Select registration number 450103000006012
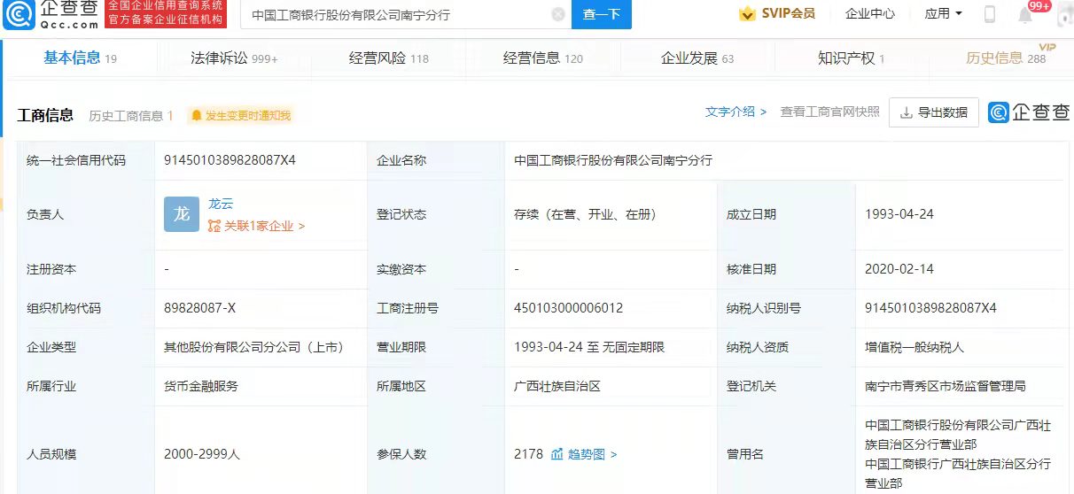The width and height of the screenshot is (1074, 494). coord(568,308)
